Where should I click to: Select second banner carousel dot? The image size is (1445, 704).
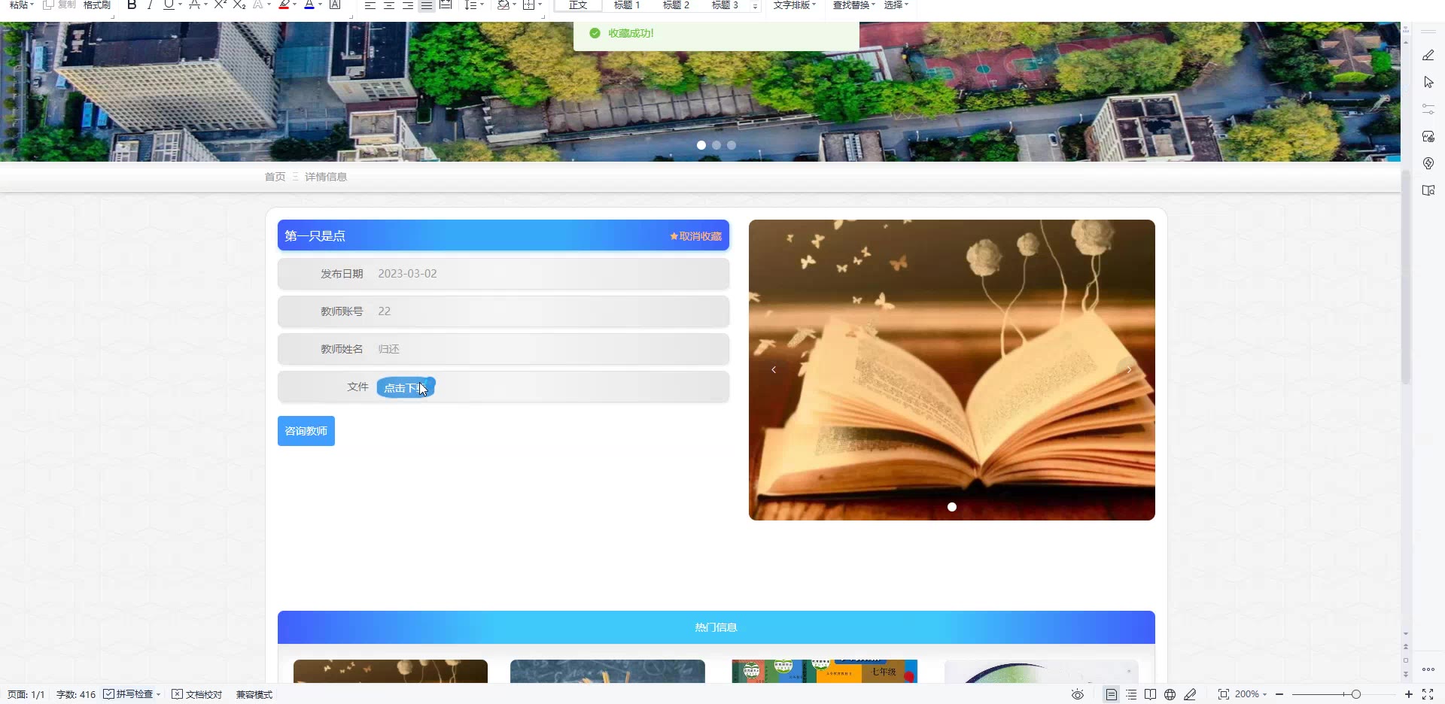(x=716, y=145)
